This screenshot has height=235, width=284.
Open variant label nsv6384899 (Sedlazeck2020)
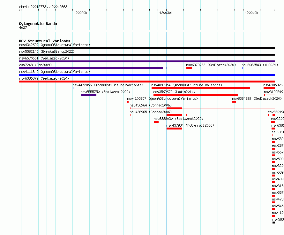[x=257, y=98]
